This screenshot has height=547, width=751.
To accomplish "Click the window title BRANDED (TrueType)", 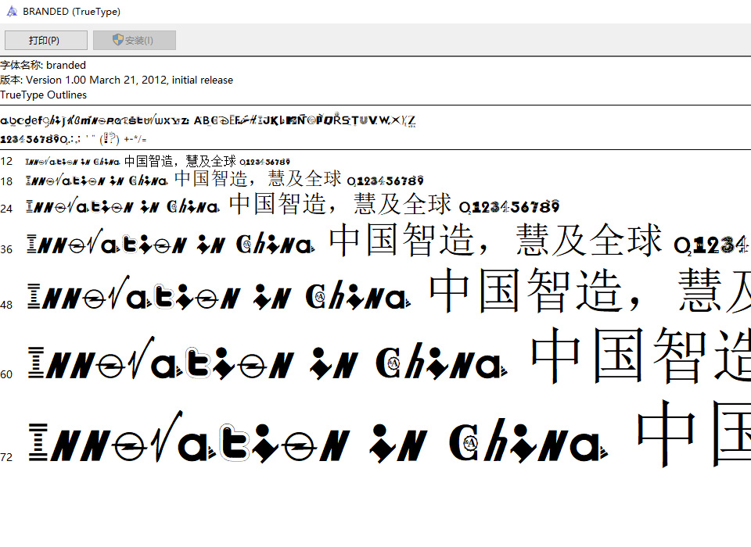I will [x=72, y=12].
